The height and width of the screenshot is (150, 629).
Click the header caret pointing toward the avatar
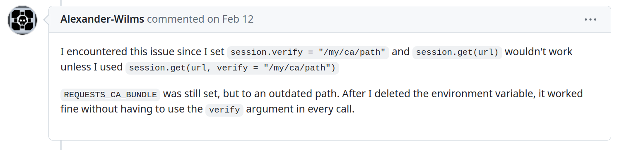[x=46, y=19]
